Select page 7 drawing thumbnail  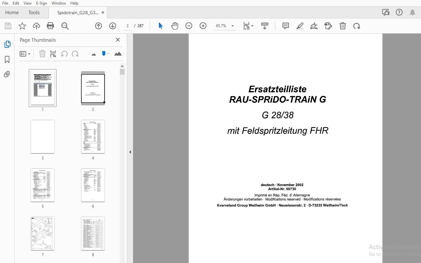pos(43,234)
